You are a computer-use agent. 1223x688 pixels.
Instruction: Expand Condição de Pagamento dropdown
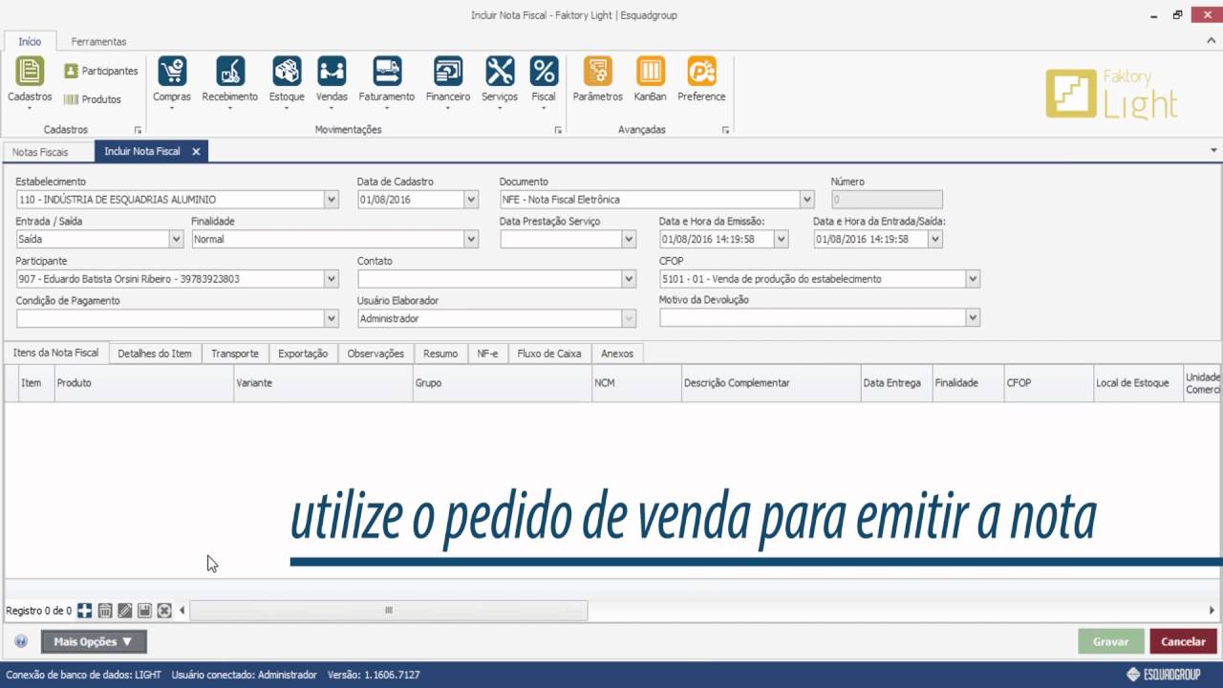tap(332, 319)
